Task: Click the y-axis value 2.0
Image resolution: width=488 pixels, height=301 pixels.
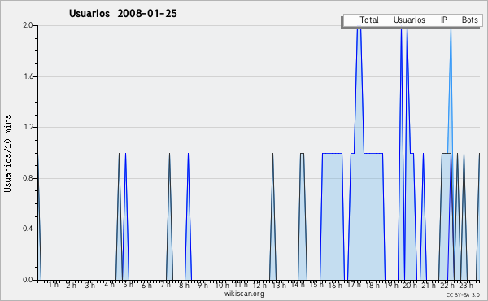Action: point(28,25)
